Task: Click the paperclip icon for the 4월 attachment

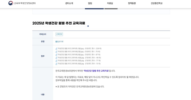Action: coord(57,58)
